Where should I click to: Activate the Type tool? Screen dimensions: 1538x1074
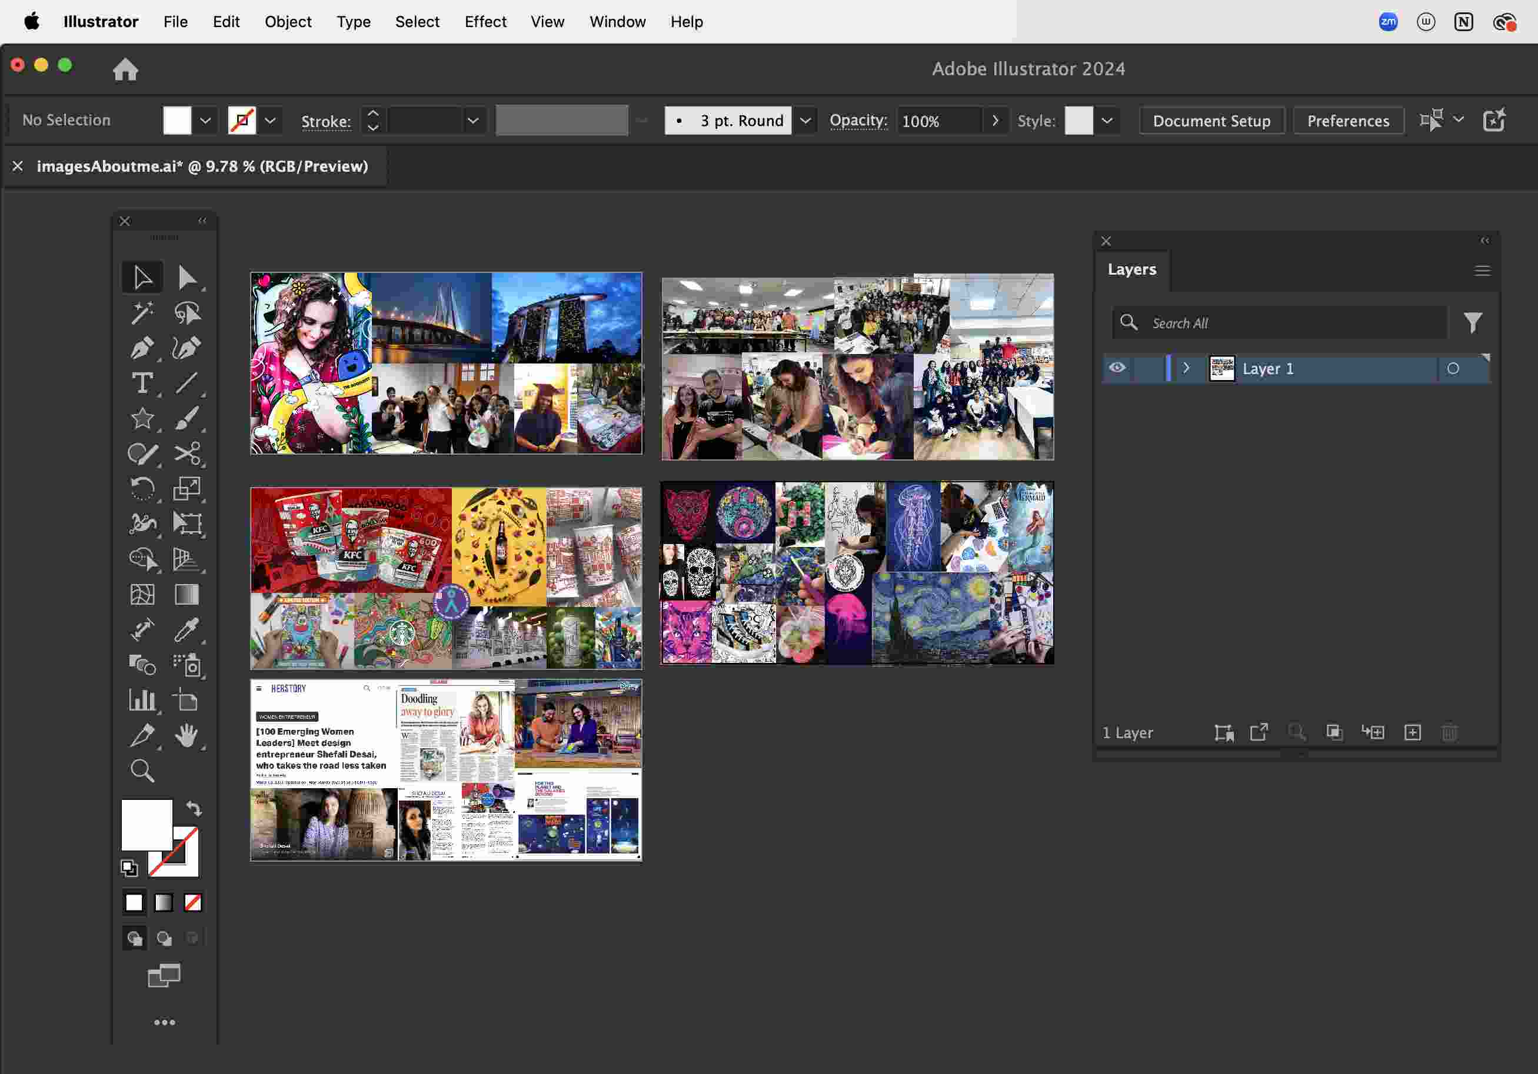(142, 383)
